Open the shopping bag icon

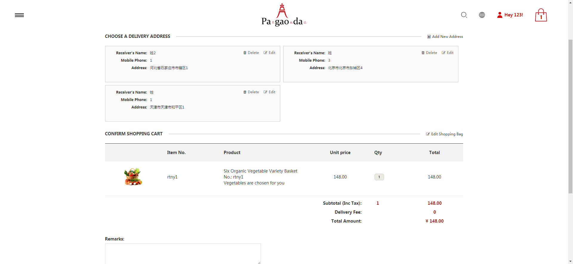540,15
